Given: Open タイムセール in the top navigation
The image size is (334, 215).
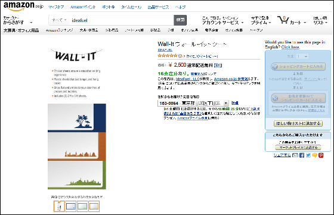Looking at the screenshot, I should coord(131,7).
